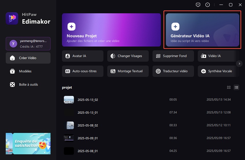The image size is (245, 160).
Task: Start the Générateur Vidéo IA
Action: pos(202,30)
